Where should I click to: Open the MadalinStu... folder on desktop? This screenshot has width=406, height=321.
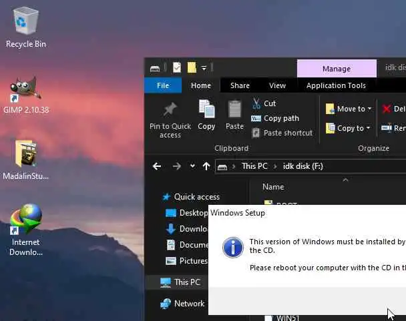(25, 159)
